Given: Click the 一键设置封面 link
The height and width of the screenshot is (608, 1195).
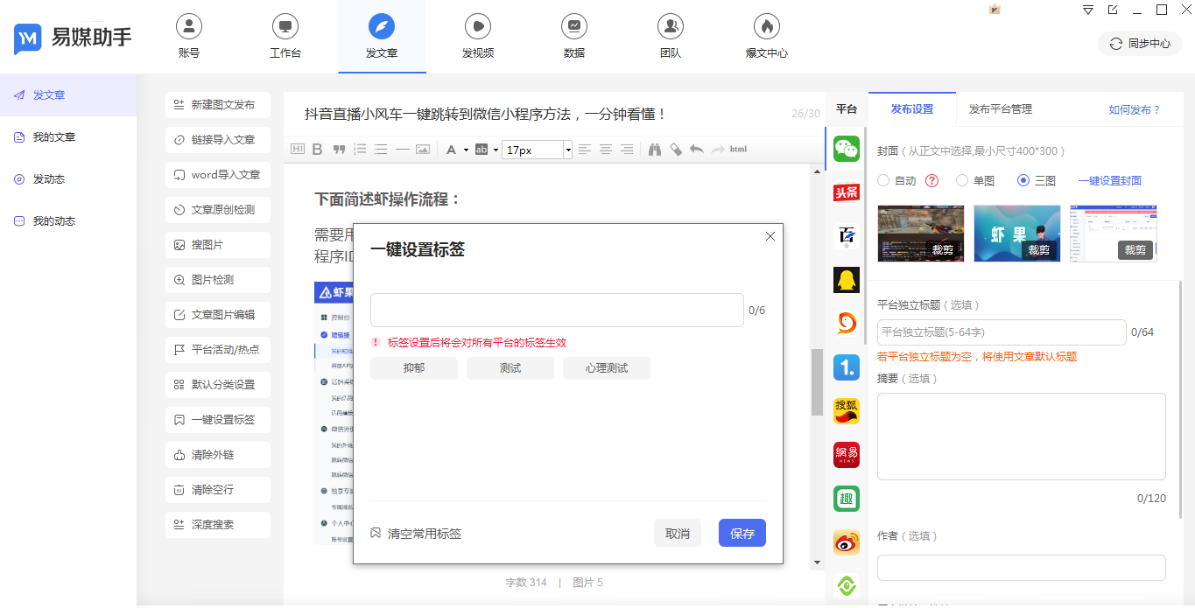Looking at the screenshot, I should pyautogui.click(x=1110, y=181).
